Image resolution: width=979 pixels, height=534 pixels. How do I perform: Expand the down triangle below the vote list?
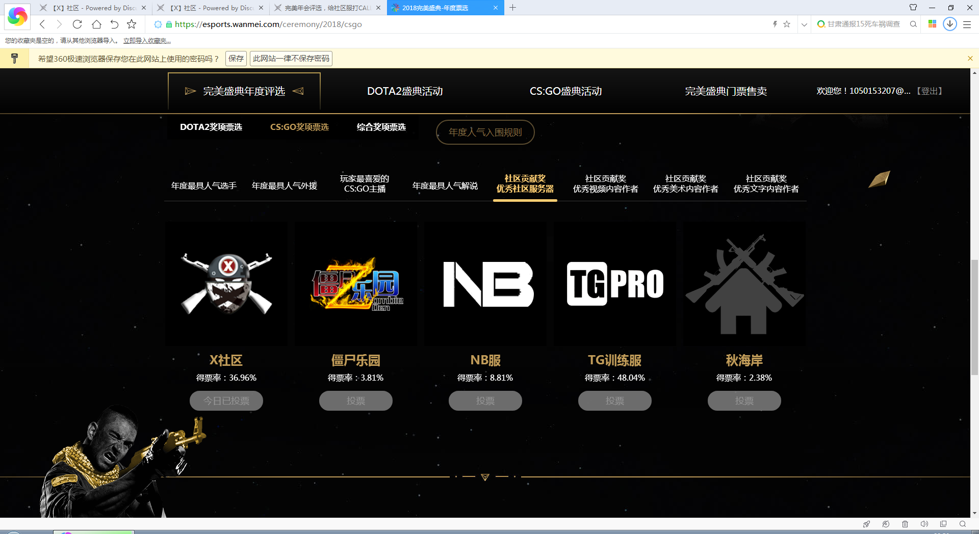(485, 477)
